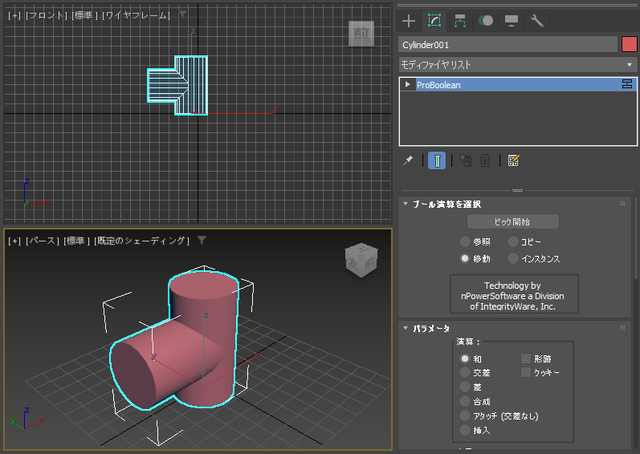This screenshot has height=454, width=640.
Task: Open the [パース] view label menu
Action: [43, 241]
